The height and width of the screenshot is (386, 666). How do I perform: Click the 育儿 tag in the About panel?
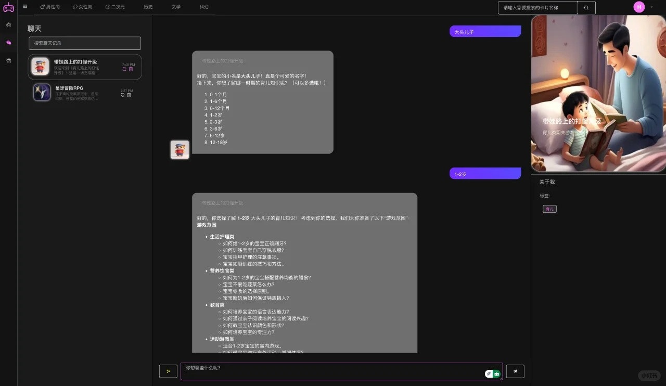pos(549,208)
